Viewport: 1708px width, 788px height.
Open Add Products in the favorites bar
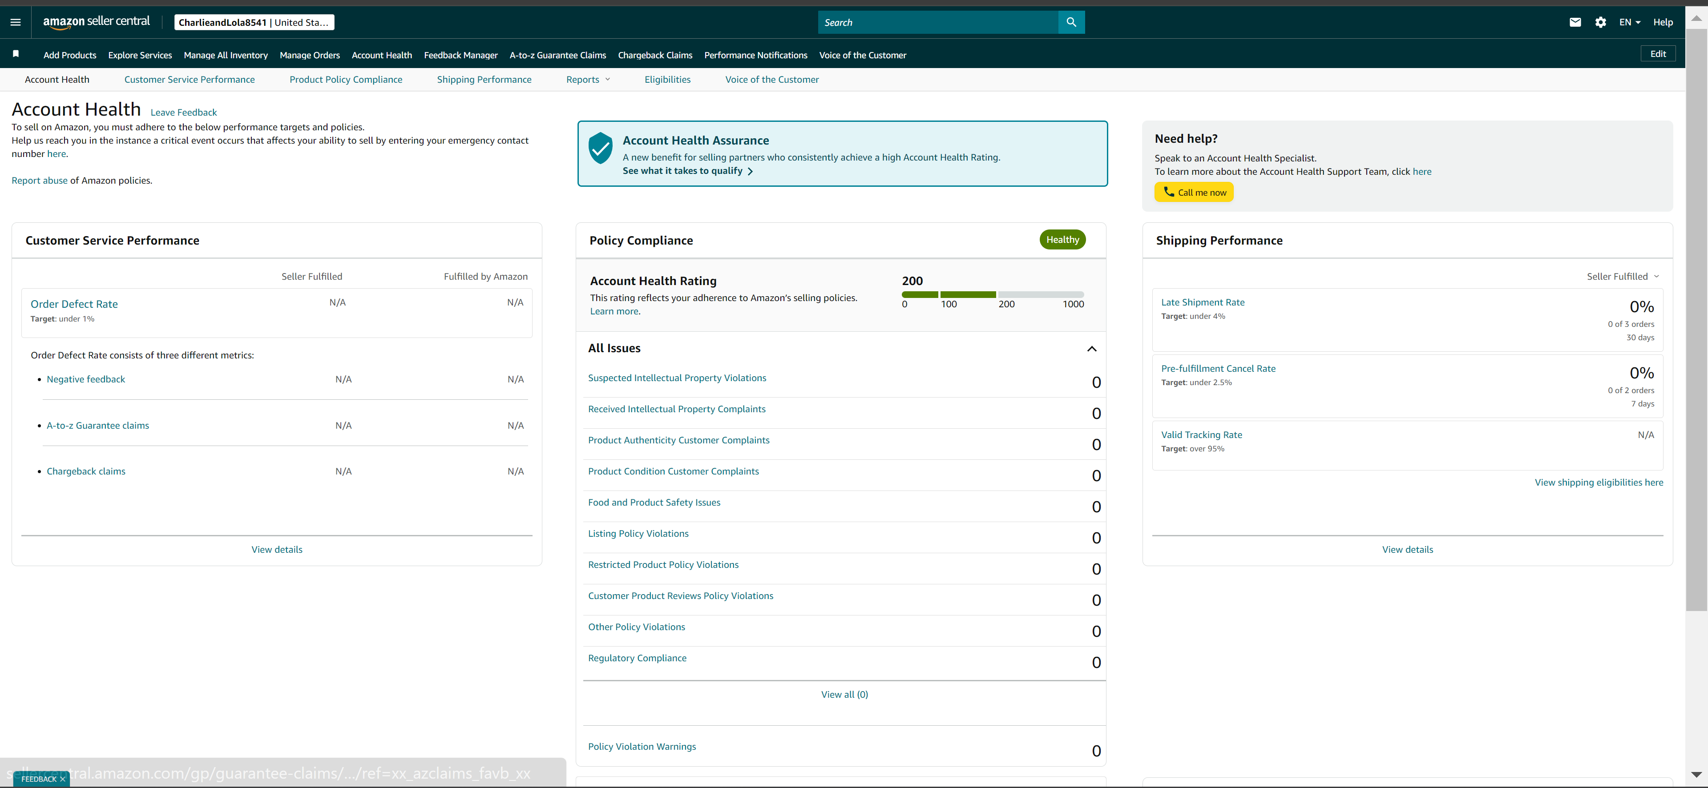[x=69, y=55]
